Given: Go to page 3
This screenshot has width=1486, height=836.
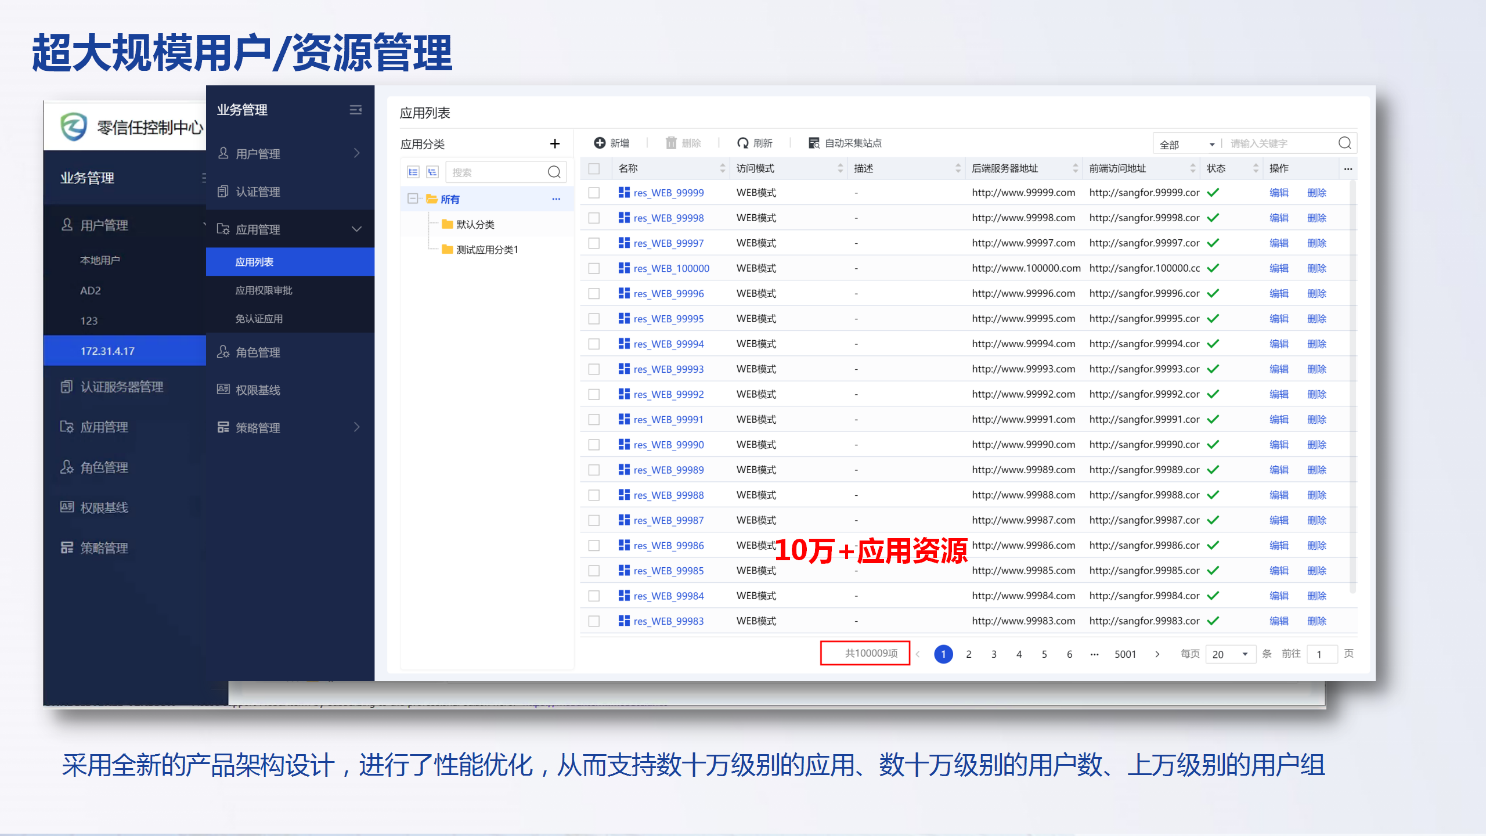Looking at the screenshot, I should coord(994,654).
